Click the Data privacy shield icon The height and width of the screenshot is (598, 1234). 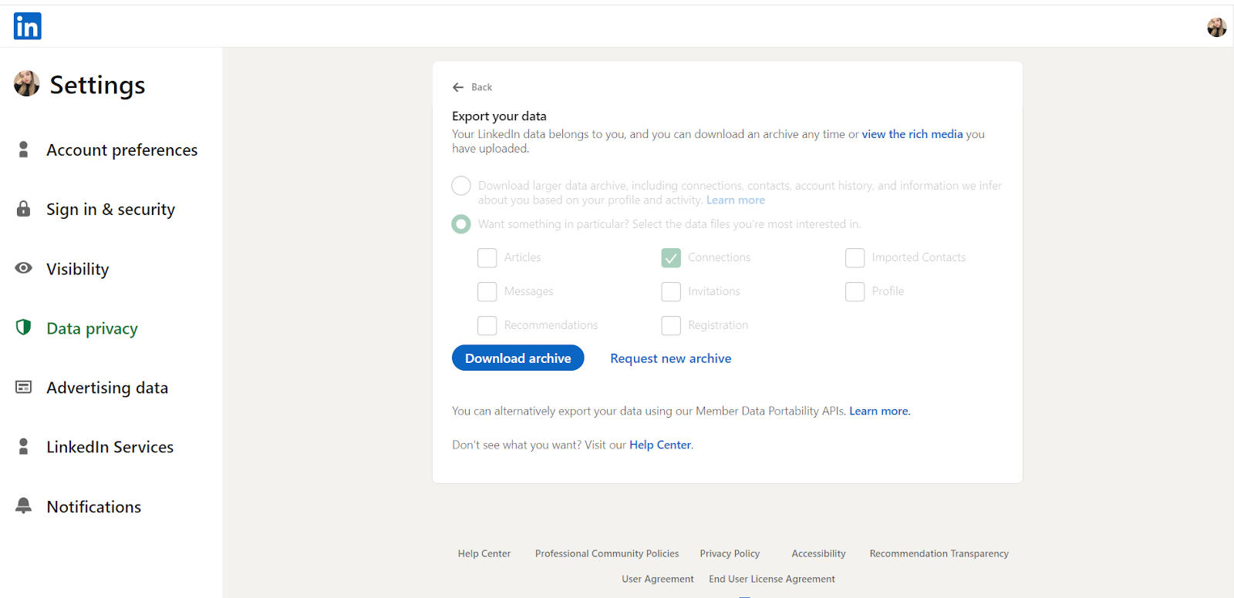coord(23,328)
